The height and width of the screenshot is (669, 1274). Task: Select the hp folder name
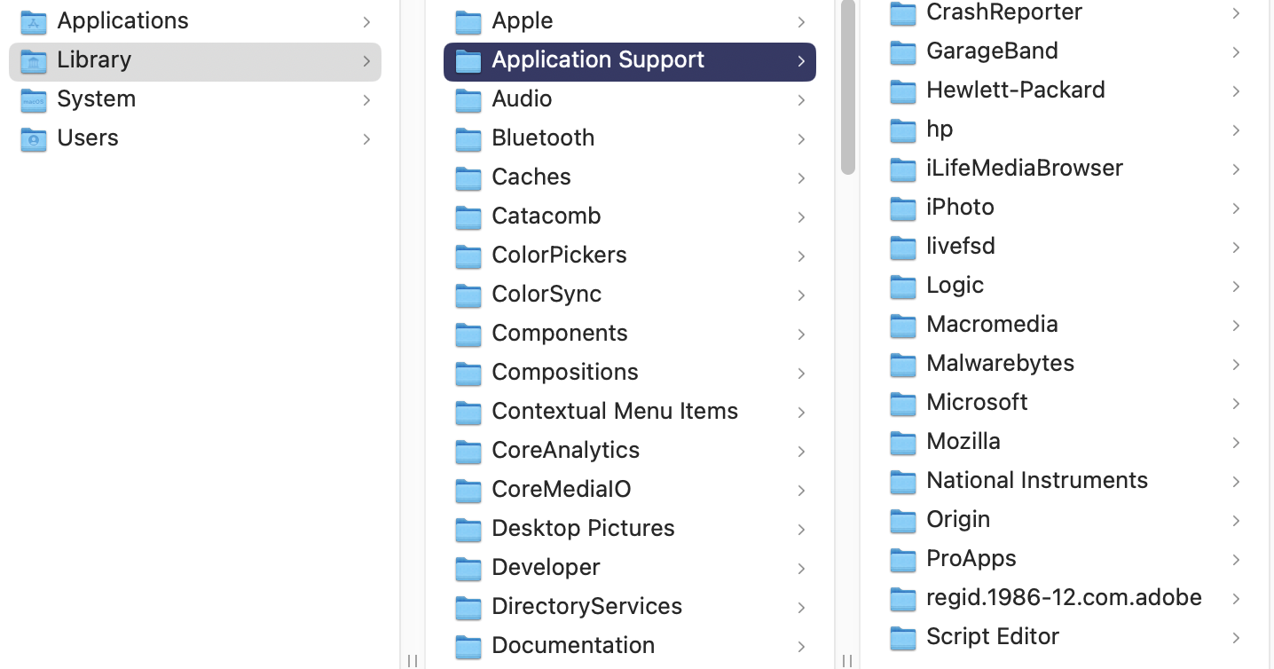click(x=940, y=129)
